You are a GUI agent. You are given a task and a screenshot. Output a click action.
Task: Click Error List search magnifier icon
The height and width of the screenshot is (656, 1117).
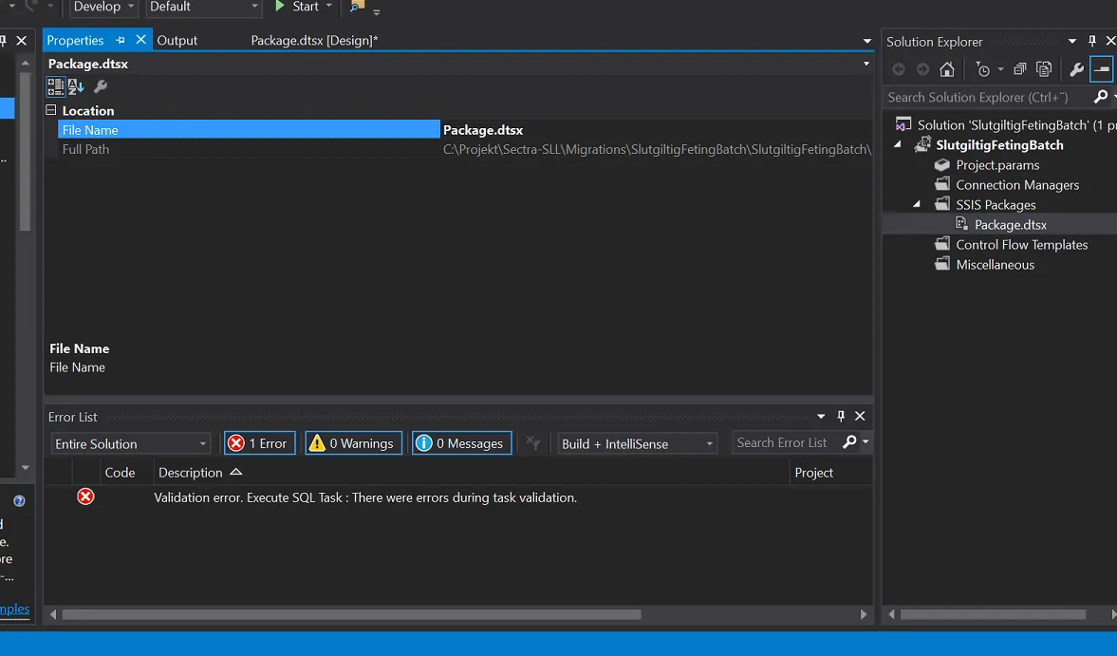[x=849, y=442]
